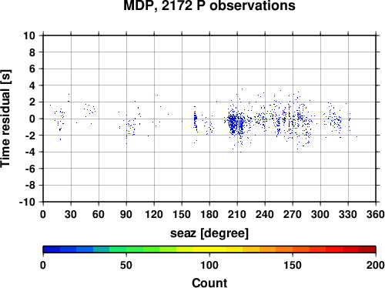The image size is (385, 288).
Task: Click x-axis tick label "120"
Action: click(154, 214)
